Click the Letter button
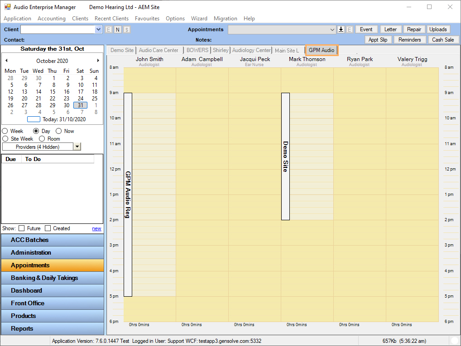The image size is (461, 346). point(390,29)
